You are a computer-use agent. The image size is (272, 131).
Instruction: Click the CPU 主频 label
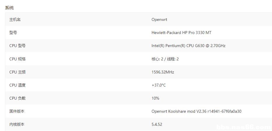(x=17, y=72)
